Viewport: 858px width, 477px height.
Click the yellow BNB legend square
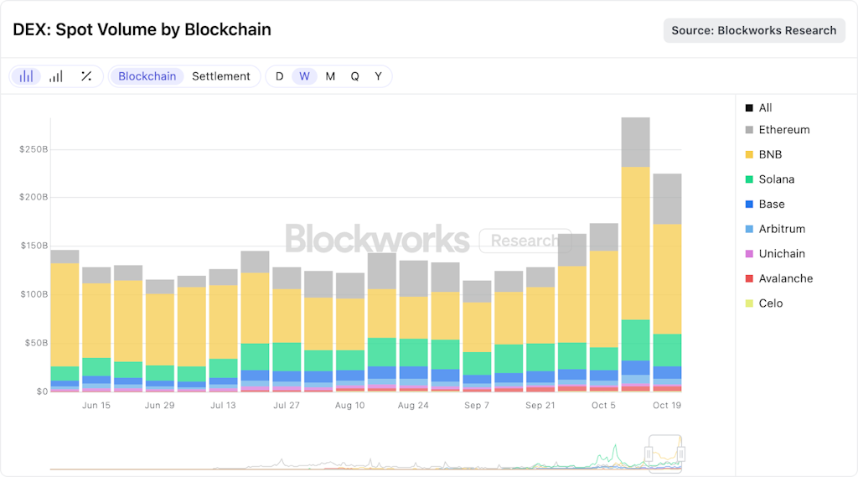pyautogui.click(x=749, y=155)
